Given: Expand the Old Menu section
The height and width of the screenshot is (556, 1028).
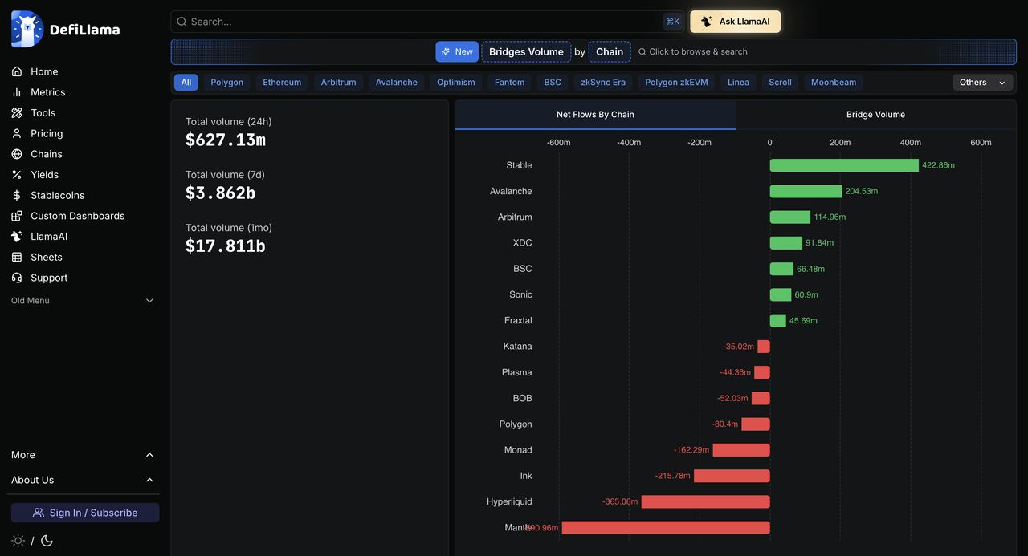Looking at the screenshot, I should point(83,301).
